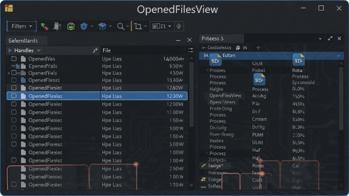Click the blue file icon in highlighted Edten row
Image resolution: width=349 pixels, height=196 pixels.
click(x=215, y=60)
